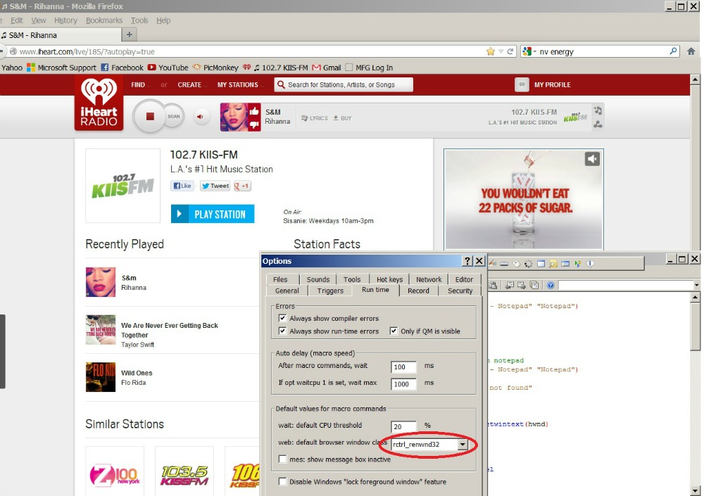This screenshot has width=704, height=496.
Task: Expand the default browser window class dropdown
Action: (463, 445)
